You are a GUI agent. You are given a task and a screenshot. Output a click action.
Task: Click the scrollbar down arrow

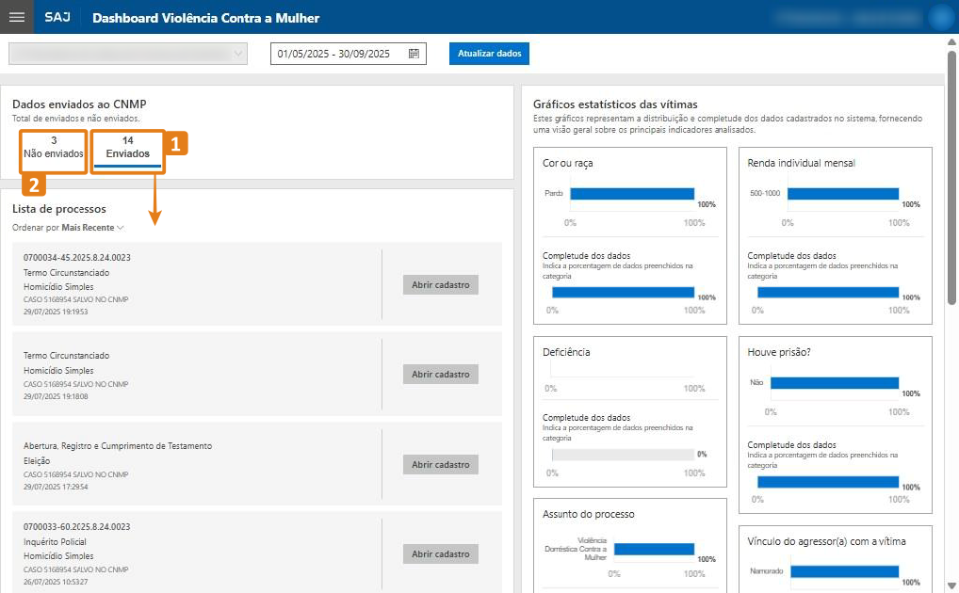(951, 585)
